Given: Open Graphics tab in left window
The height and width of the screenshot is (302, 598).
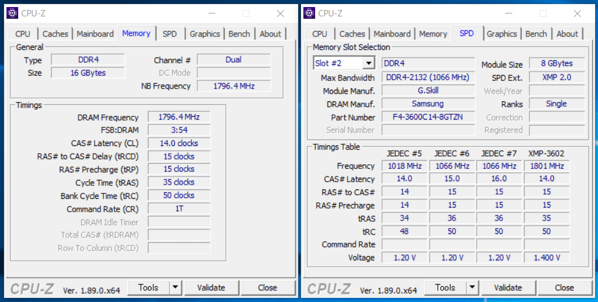Looking at the screenshot, I should pos(205,34).
